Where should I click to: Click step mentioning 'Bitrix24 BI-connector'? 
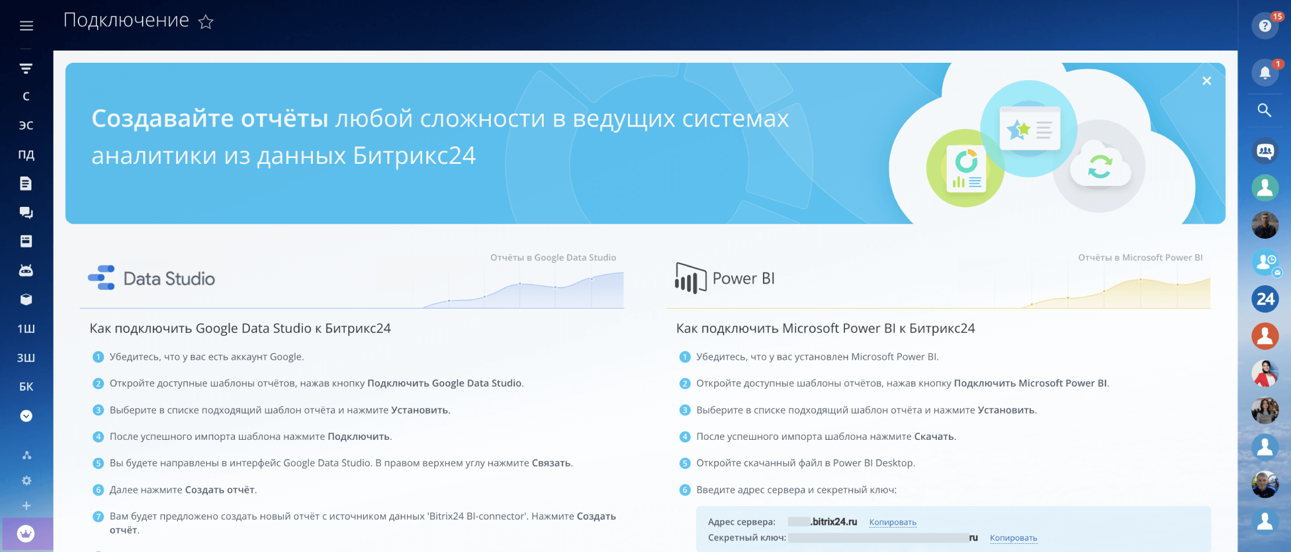point(363,523)
